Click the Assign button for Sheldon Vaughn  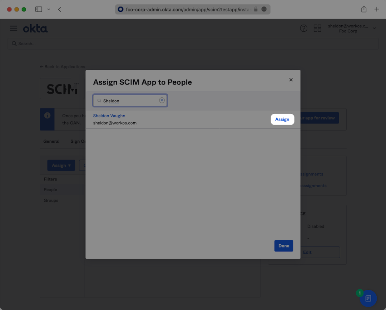coord(282,120)
